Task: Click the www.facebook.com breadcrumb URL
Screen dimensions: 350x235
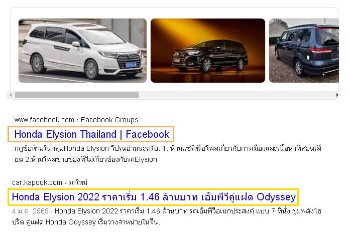Action: (44, 120)
